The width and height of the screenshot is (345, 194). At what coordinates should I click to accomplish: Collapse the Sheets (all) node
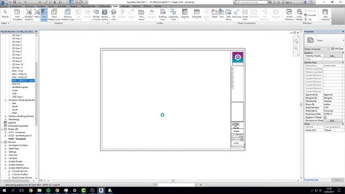[2, 129]
